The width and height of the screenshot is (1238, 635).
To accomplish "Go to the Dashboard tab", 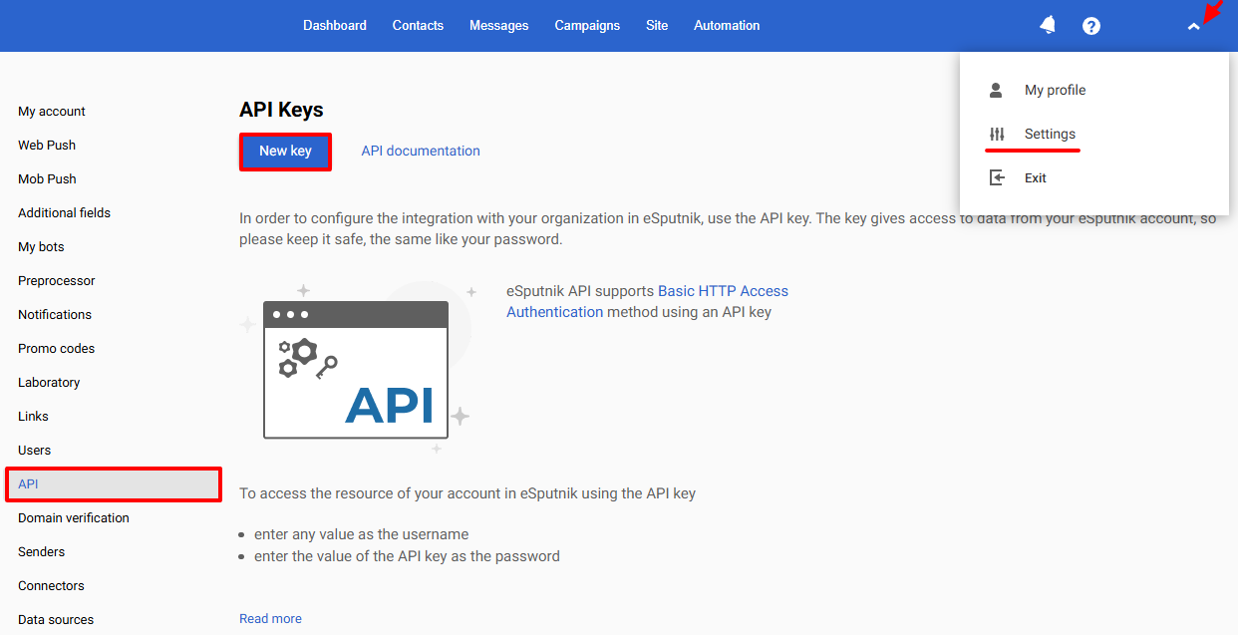I will tap(335, 25).
